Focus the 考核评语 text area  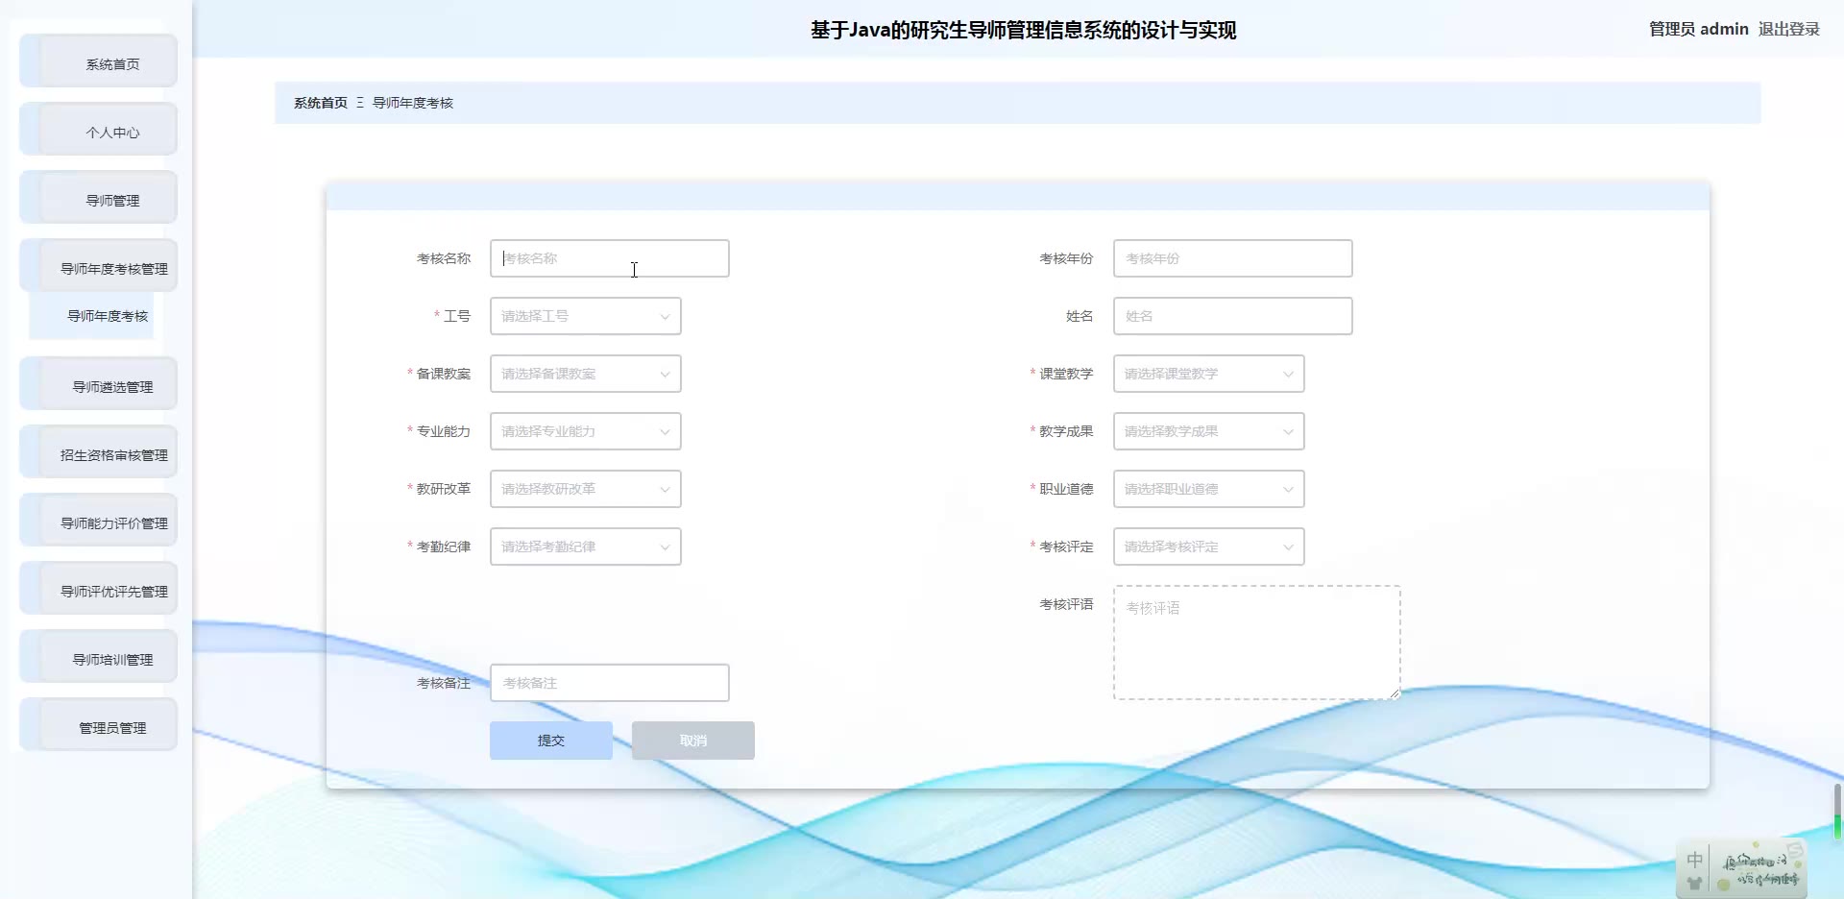click(1257, 643)
